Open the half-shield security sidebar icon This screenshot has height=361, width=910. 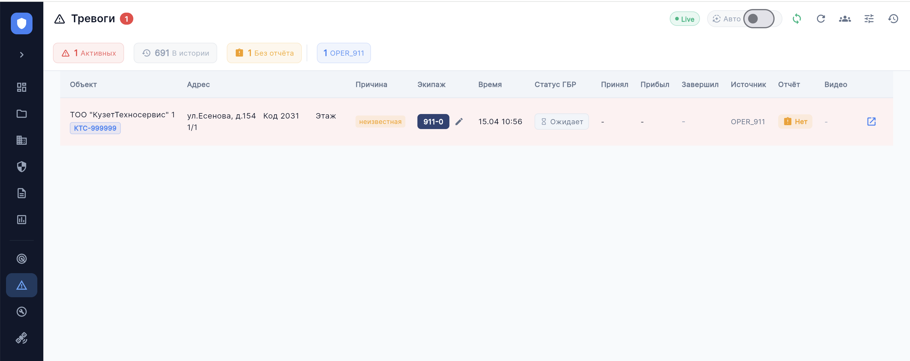tap(22, 167)
